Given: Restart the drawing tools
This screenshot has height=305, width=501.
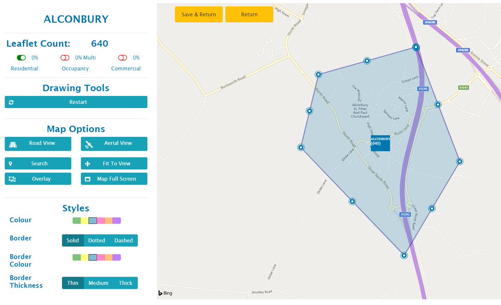Looking at the screenshot, I should [x=76, y=102].
